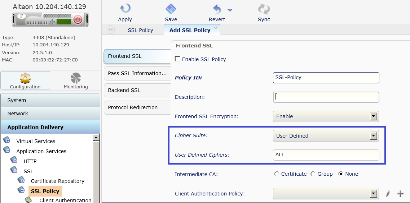
Task: Select Virtual Services in the tree
Action: click(36, 141)
